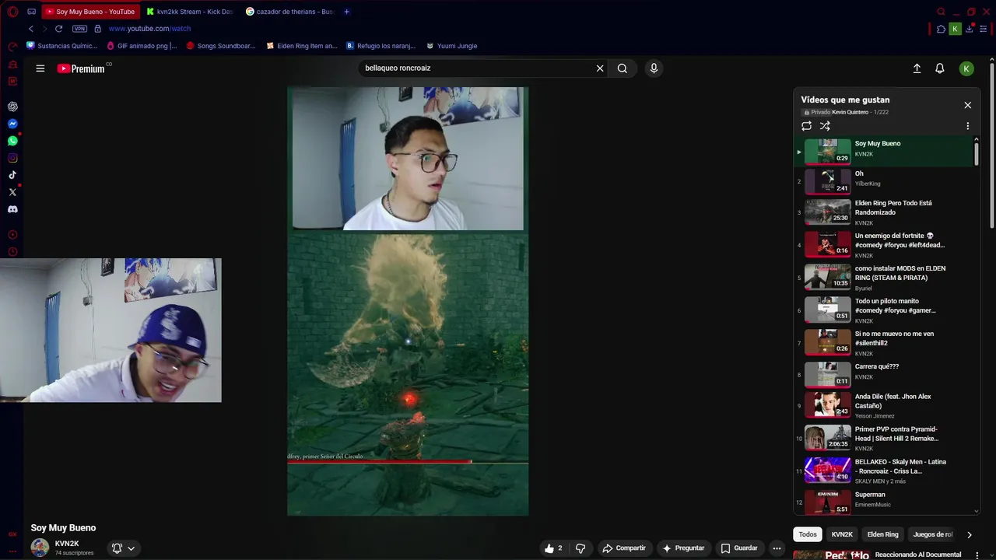Reload the current page
Viewport: 996px width, 560px height.
coord(58,29)
